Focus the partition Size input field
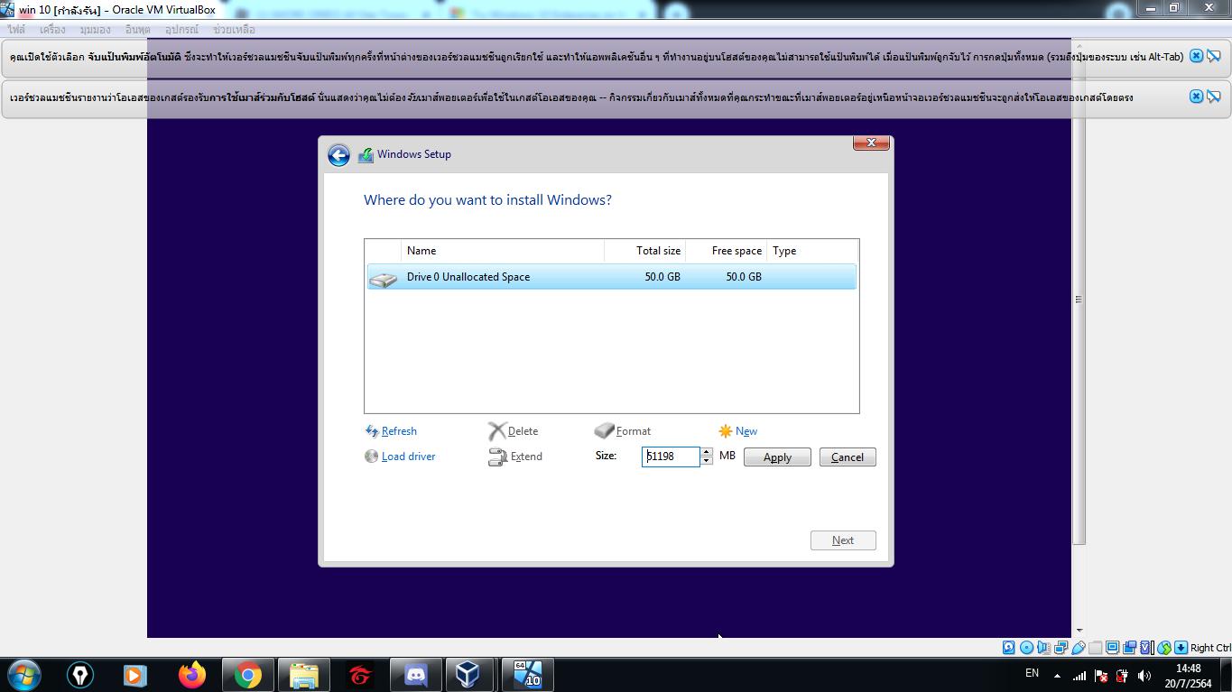The image size is (1232, 692). (x=671, y=457)
